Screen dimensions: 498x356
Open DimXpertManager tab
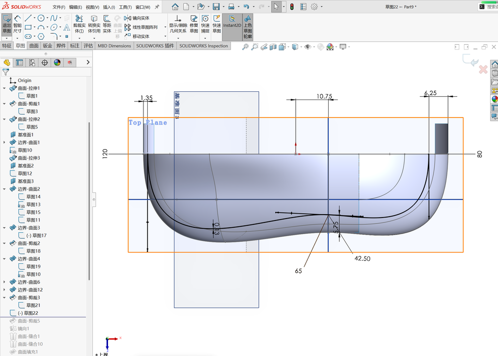click(45, 63)
